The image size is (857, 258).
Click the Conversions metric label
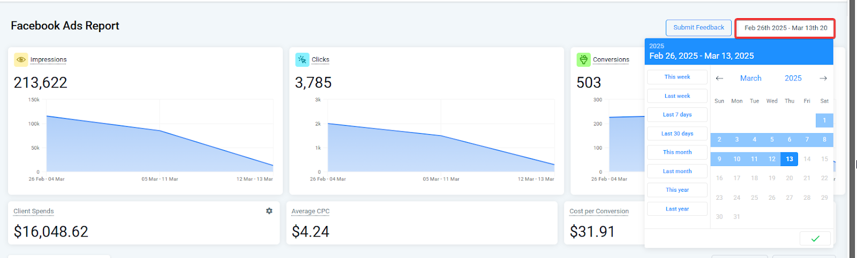coord(611,60)
